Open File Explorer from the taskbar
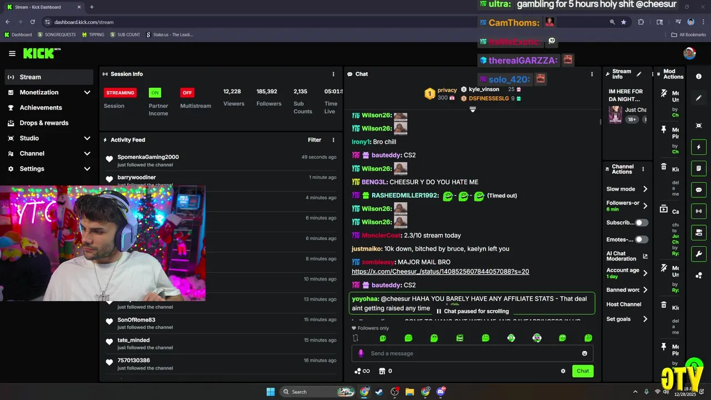This screenshot has width=711, height=400. 409,392
